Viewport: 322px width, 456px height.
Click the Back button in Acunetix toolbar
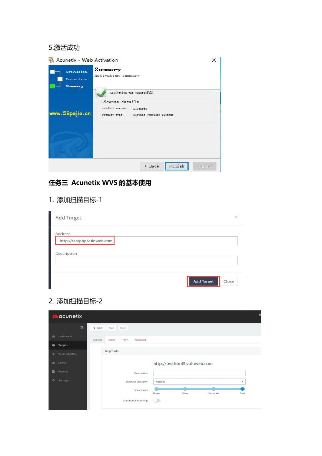pos(97,328)
